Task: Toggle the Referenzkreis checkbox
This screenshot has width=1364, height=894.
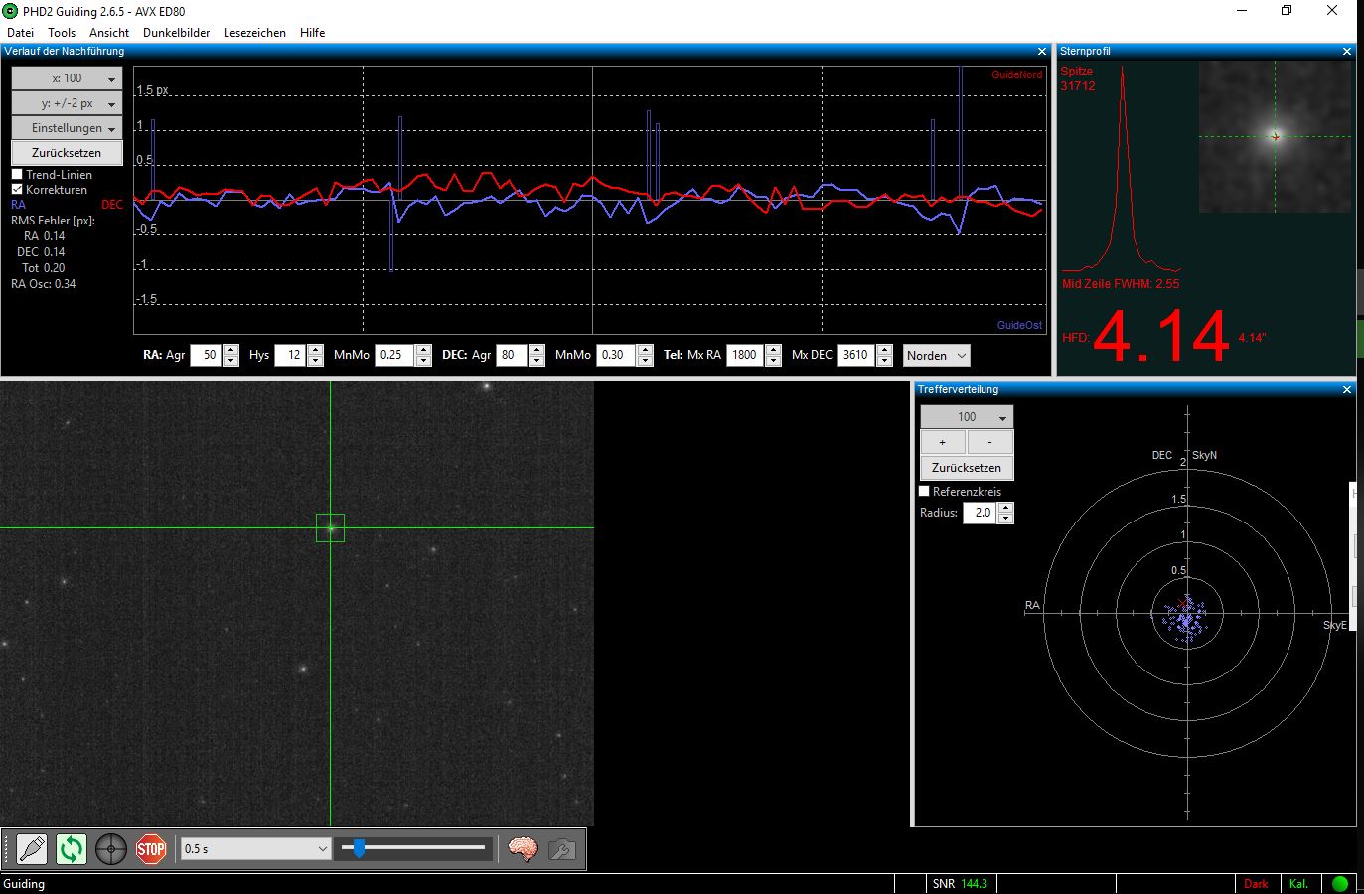Action: 924,491
